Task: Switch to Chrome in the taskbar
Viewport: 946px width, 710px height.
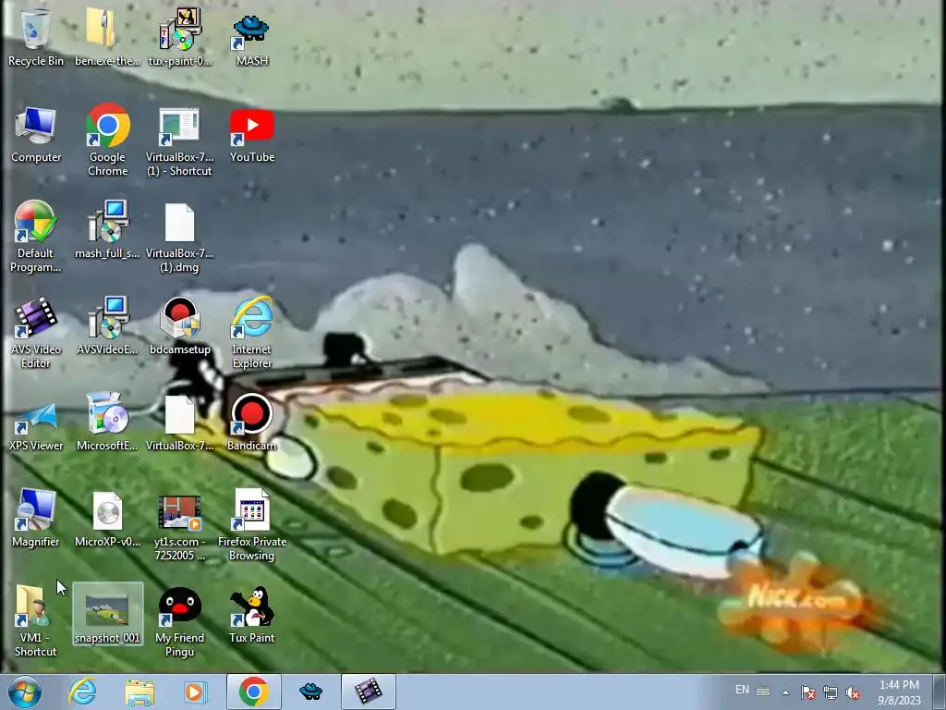Action: coord(254,692)
